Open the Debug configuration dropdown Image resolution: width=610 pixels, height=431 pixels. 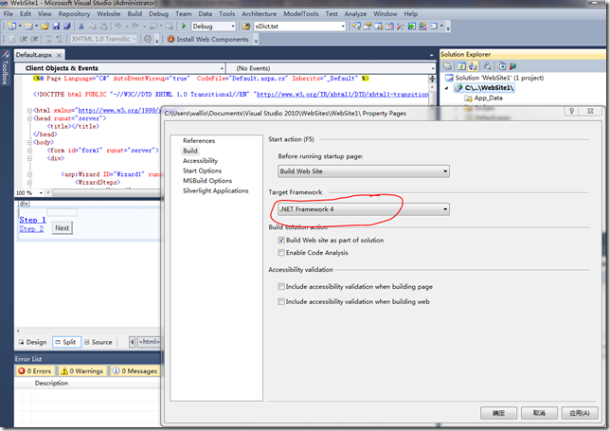click(213, 27)
